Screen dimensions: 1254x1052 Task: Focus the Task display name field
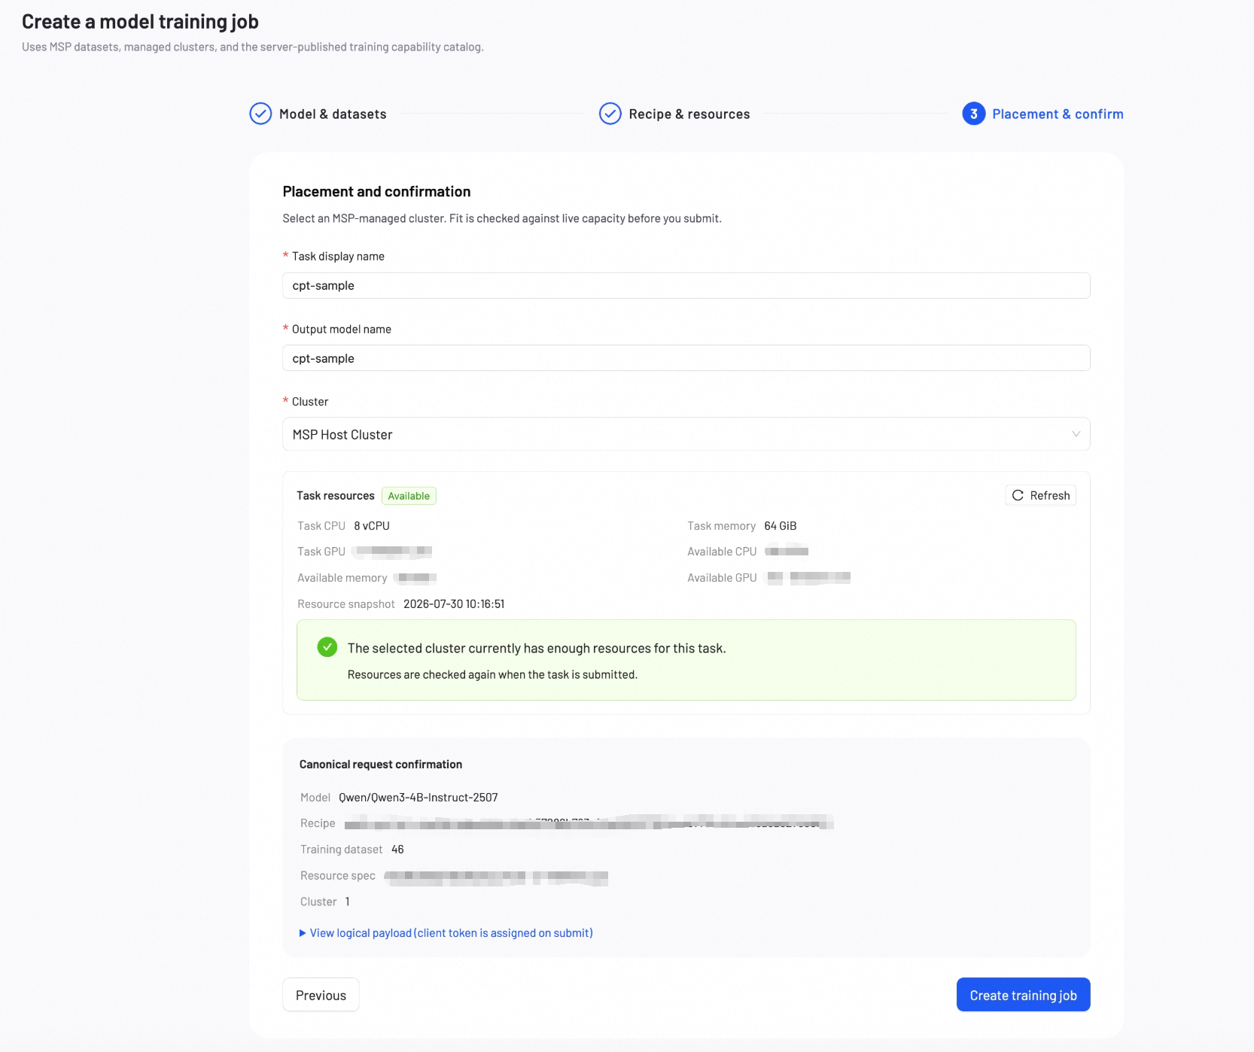pos(686,285)
